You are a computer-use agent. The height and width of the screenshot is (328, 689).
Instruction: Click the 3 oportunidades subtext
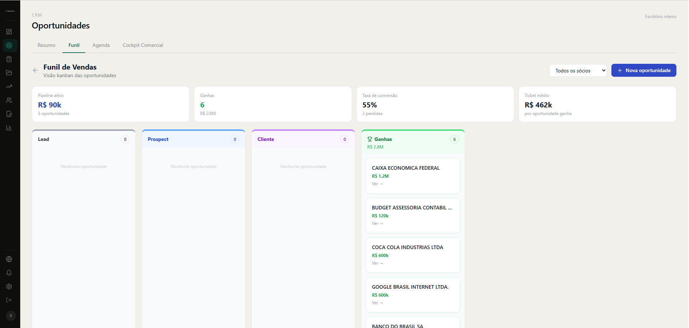point(53,114)
